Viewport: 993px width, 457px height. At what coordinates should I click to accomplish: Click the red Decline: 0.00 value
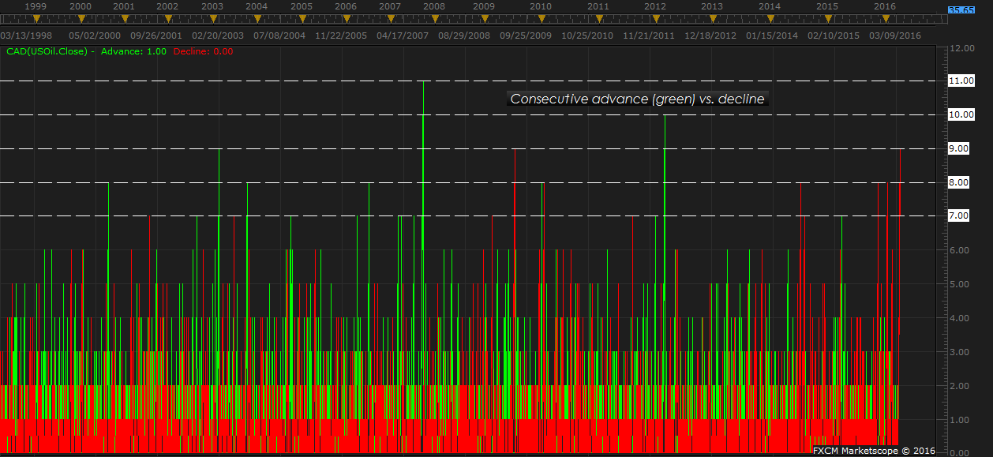pyautogui.click(x=202, y=51)
